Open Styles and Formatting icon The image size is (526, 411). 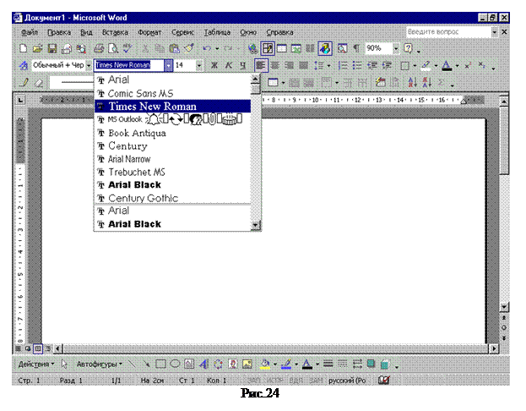pyautogui.click(x=24, y=65)
